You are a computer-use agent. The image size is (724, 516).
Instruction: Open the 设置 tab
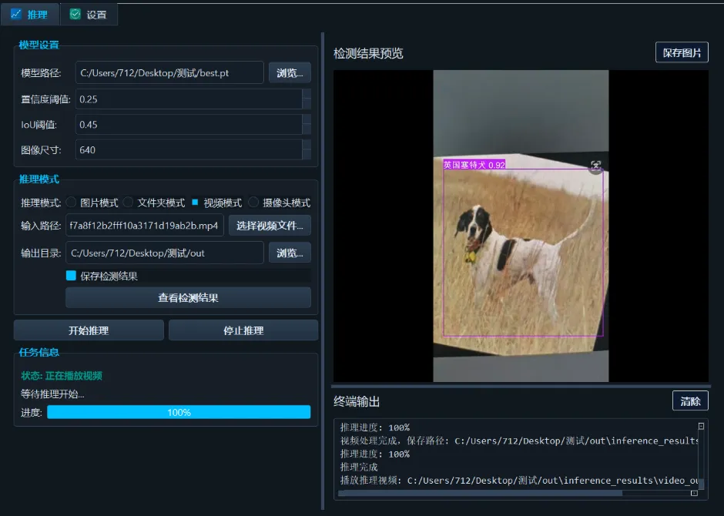tap(89, 15)
